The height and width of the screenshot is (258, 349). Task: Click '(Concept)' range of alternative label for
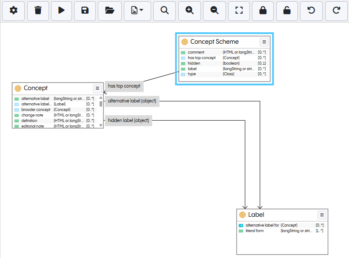pos(289,225)
